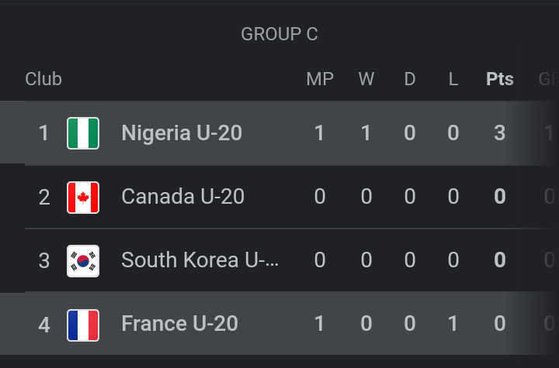Sort by the Pts column header

pos(500,79)
